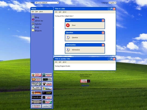Open the Projects link

coord(38,31)
